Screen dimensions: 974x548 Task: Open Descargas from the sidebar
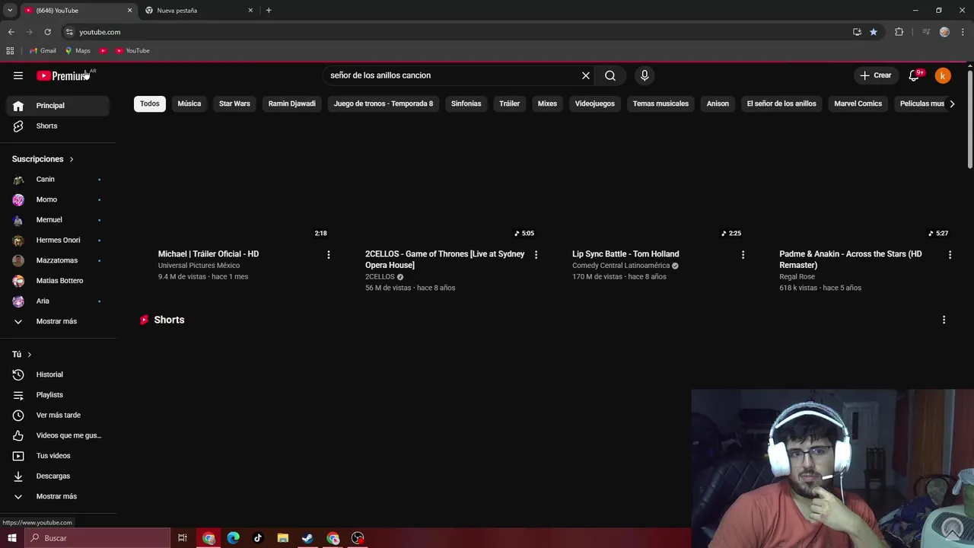(x=58, y=476)
